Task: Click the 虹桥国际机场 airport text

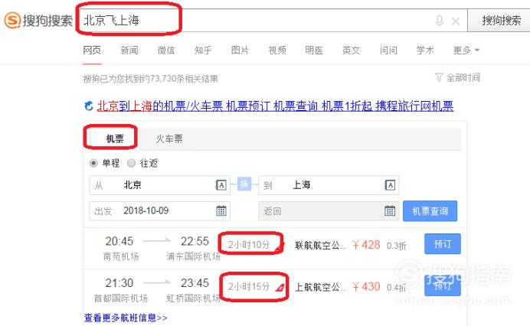Action: pyautogui.click(x=193, y=298)
